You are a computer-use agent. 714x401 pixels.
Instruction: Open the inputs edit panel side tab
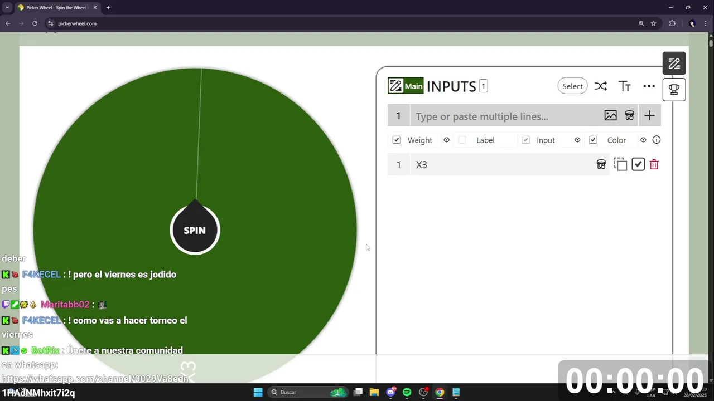[674, 63]
